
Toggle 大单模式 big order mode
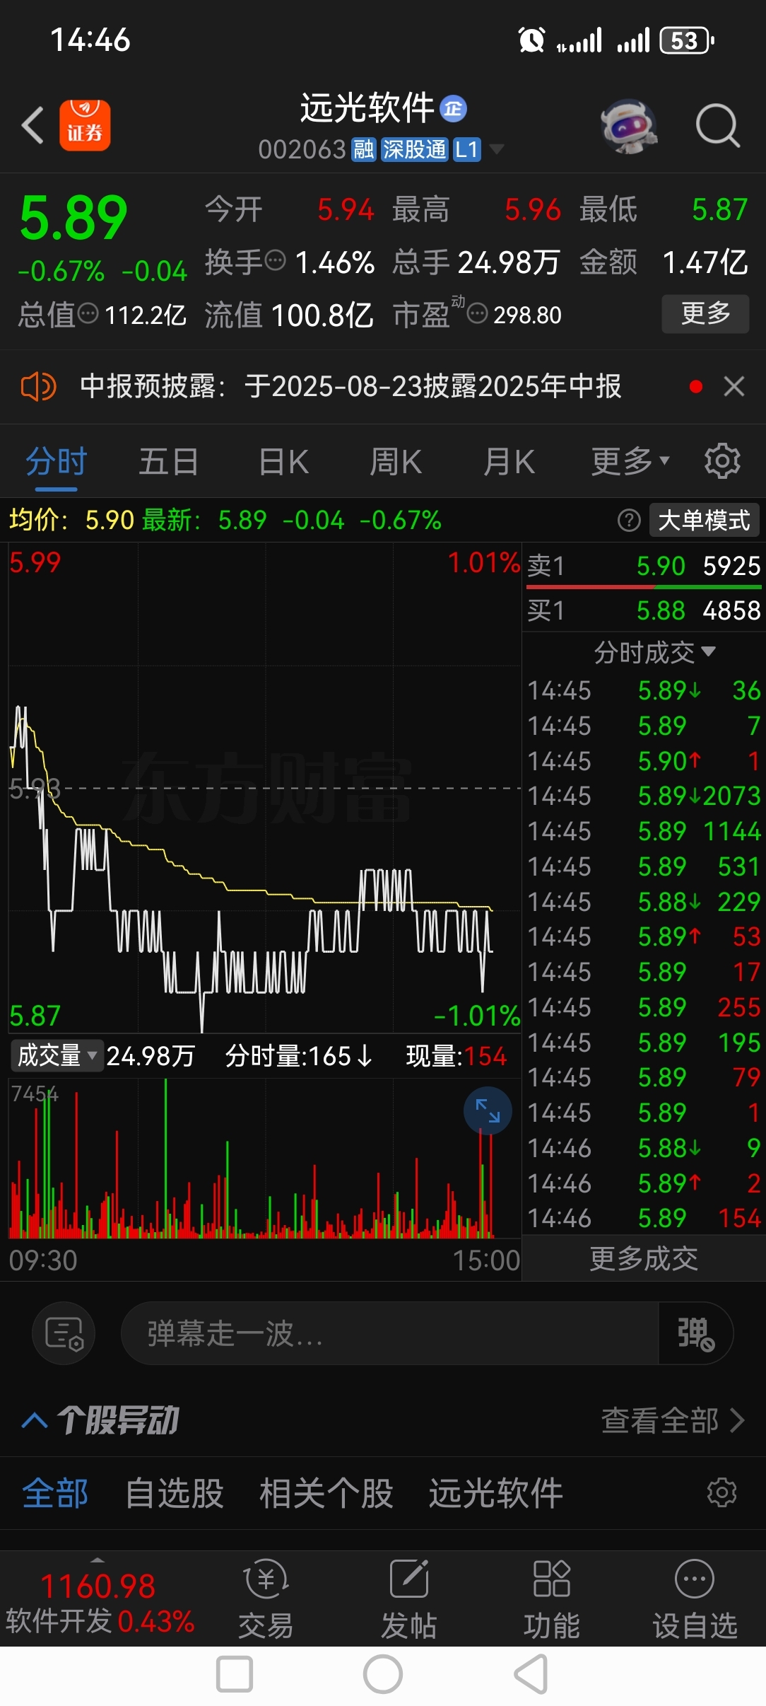point(704,521)
